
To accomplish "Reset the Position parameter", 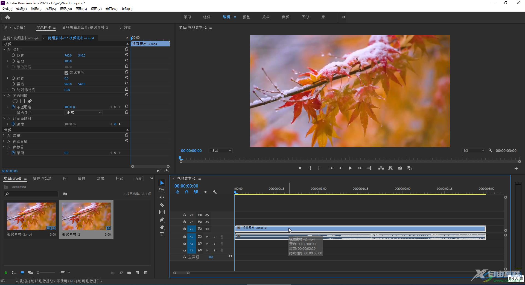I will (x=127, y=55).
